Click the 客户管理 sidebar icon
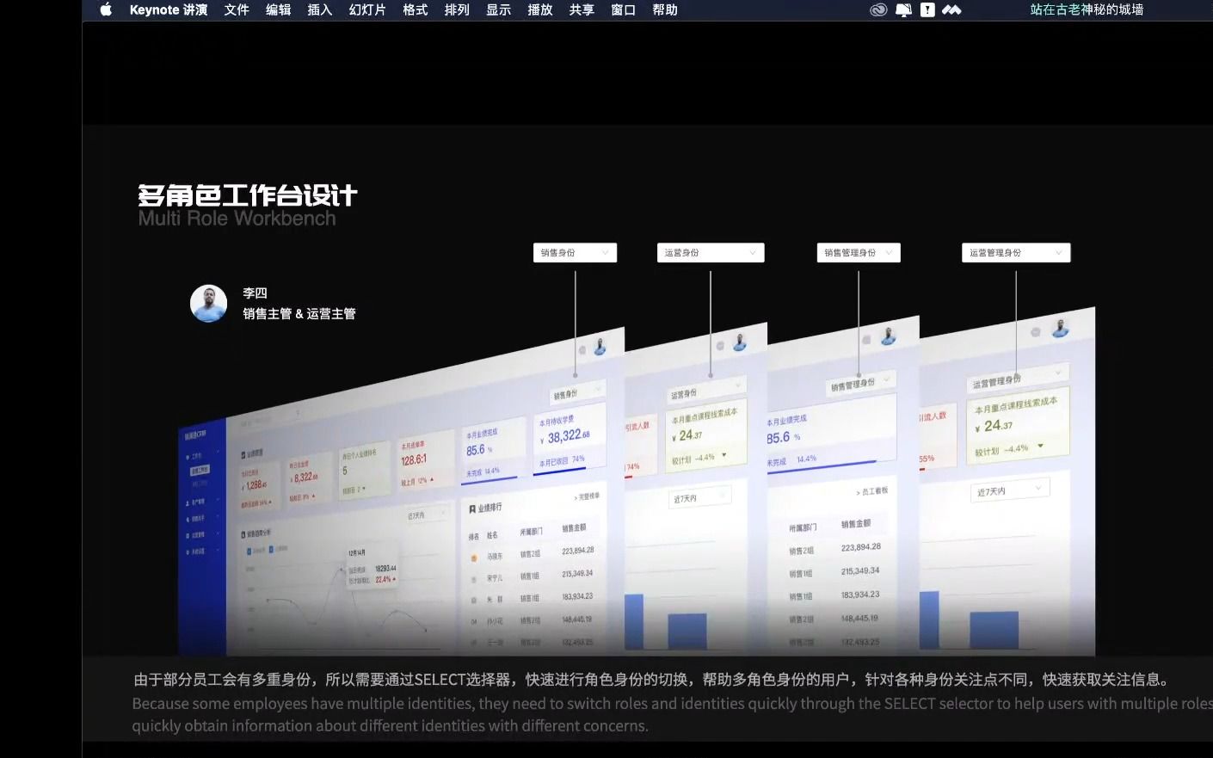This screenshot has height=758, width=1213. [187, 502]
